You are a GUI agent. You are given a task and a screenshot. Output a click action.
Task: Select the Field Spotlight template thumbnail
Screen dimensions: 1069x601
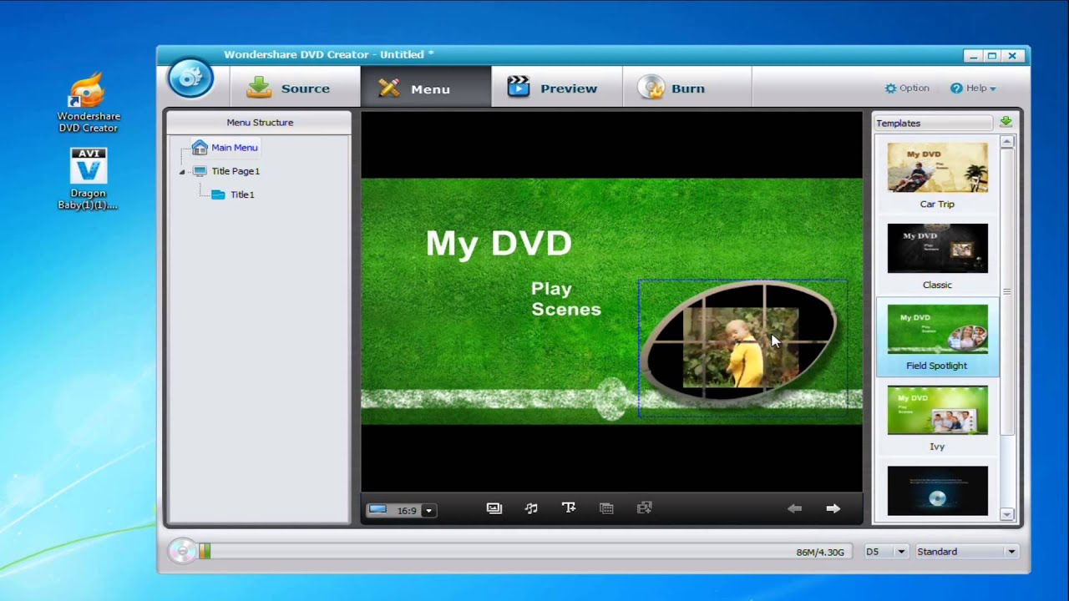[x=937, y=329]
